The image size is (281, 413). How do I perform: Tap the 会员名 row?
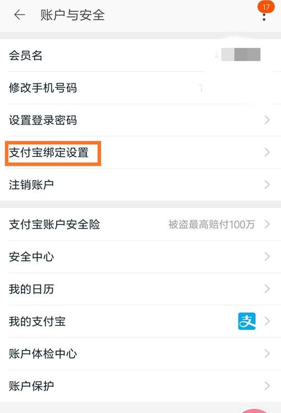140,55
